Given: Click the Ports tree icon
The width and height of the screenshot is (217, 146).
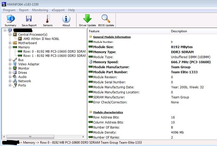Looking at the screenshot, I should 15,85.
